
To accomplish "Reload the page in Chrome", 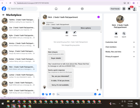I will click(10, 3).
